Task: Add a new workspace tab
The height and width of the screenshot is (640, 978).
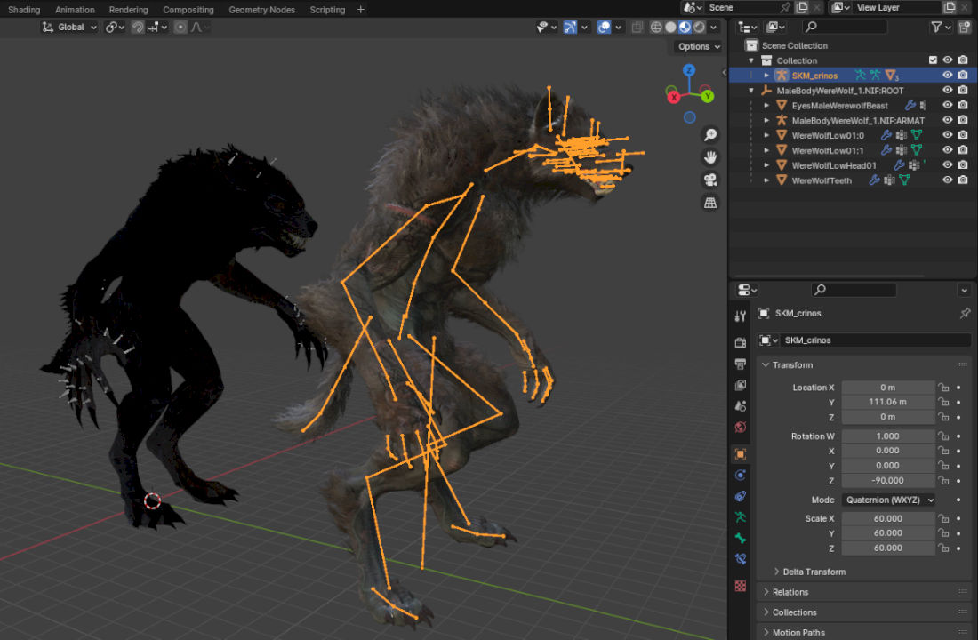Action: pyautogui.click(x=360, y=10)
